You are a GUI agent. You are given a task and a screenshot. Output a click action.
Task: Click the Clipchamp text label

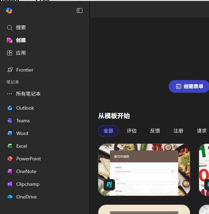click(x=28, y=184)
